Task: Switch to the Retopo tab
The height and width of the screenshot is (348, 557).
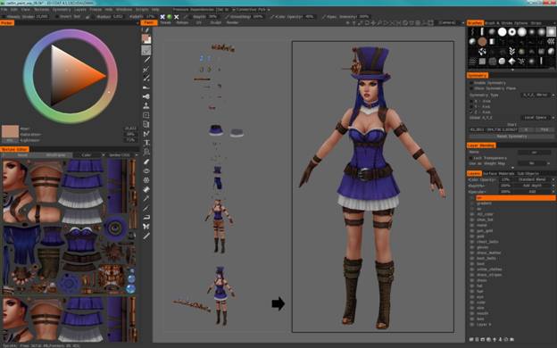Action: point(182,22)
